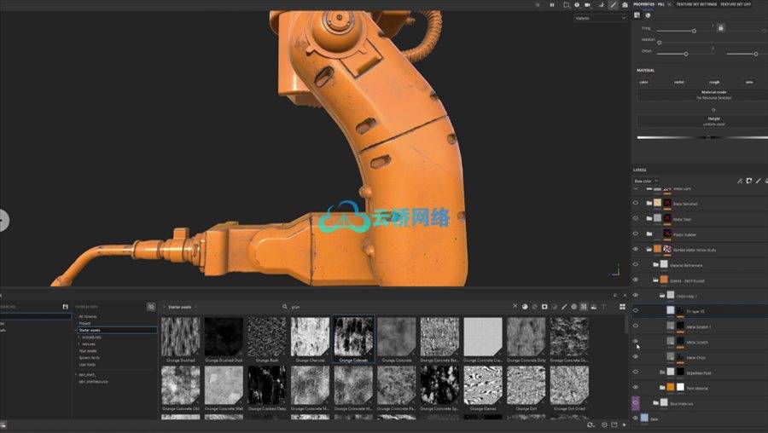Open the Material viewport mode dropdown
The width and height of the screenshot is (768, 433).
tap(600, 18)
